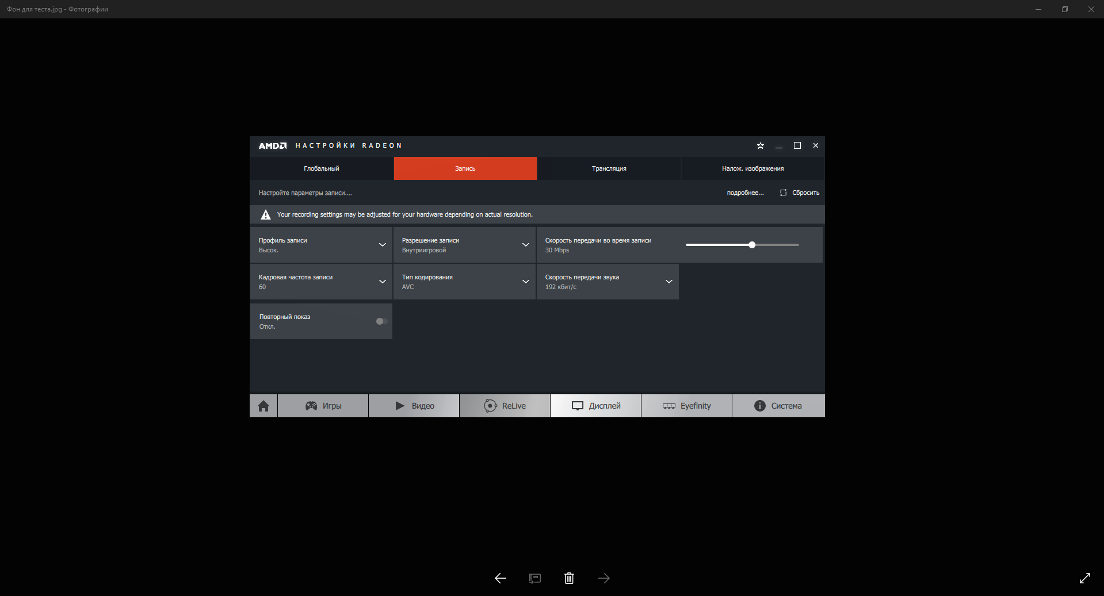Click the star favorite icon in Radeon header

(x=761, y=146)
